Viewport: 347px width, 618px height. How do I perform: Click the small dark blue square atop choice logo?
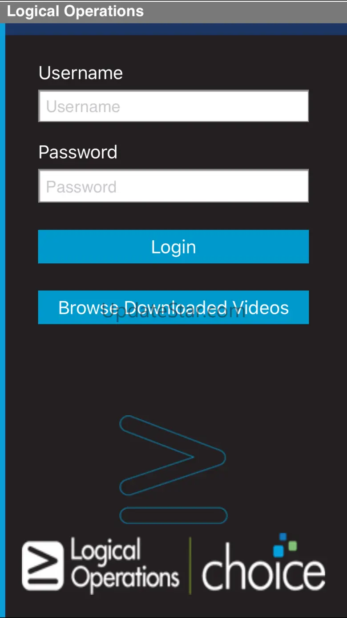tap(282, 536)
